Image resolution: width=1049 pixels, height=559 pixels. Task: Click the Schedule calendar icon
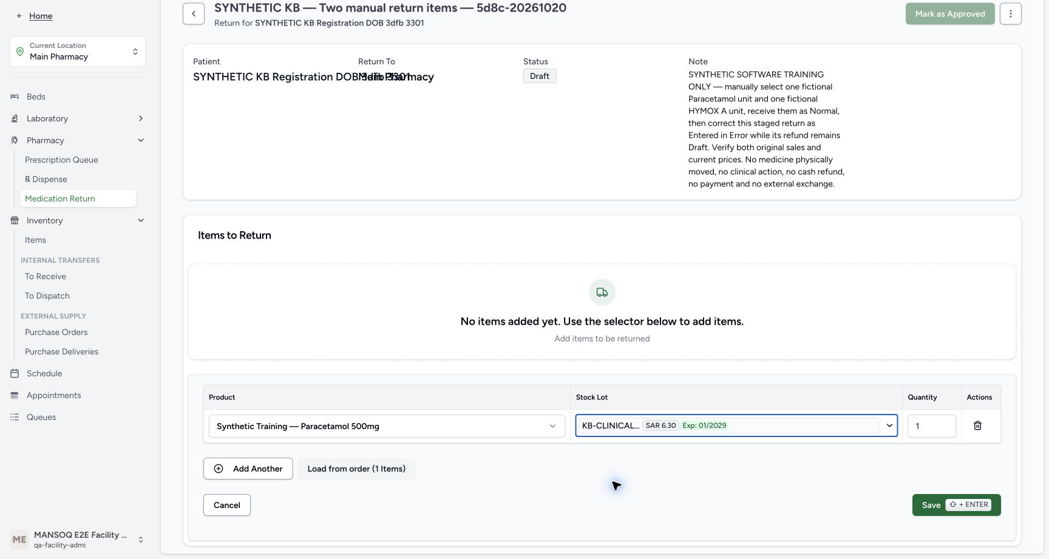point(15,373)
